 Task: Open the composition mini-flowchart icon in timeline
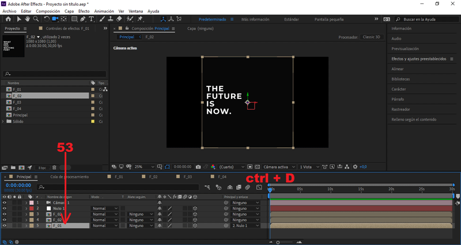[x=207, y=187]
